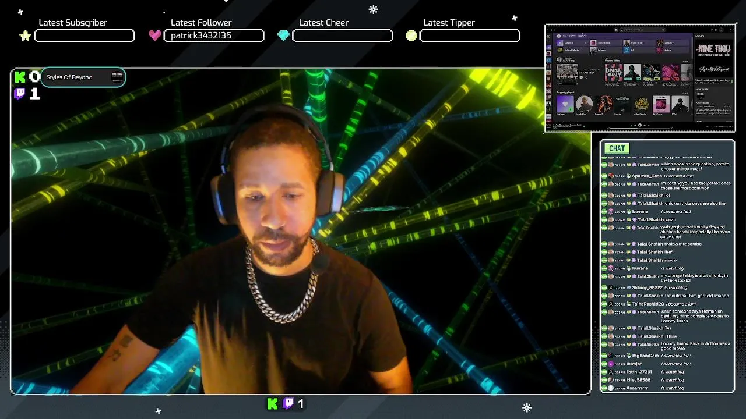Click the pink heart Latest Follower icon

pos(154,35)
